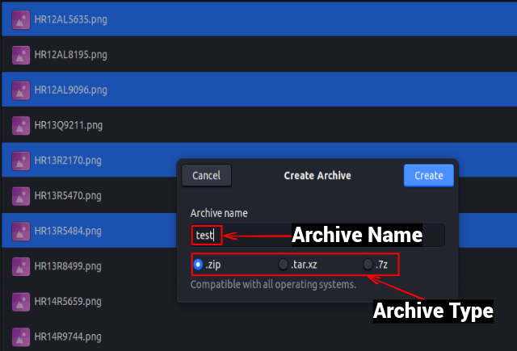This screenshot has height=351, width=517.
Task: Click the HR13R2170.png file icon
Action: (21, 161)
